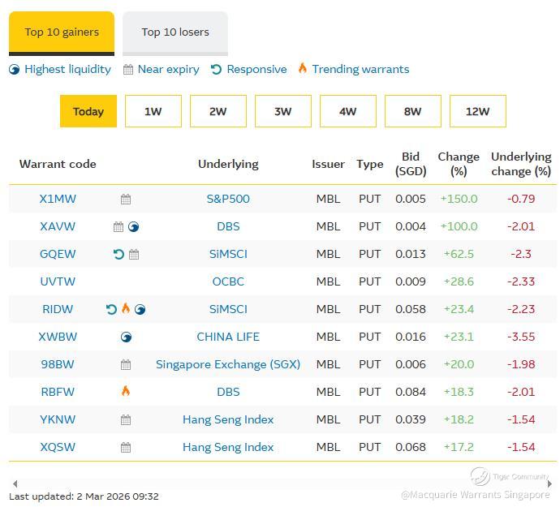The height and width of the screenshot is (507, 560).
Task: Click near expiry icon in XQSW row
Action: click(126, 447)
